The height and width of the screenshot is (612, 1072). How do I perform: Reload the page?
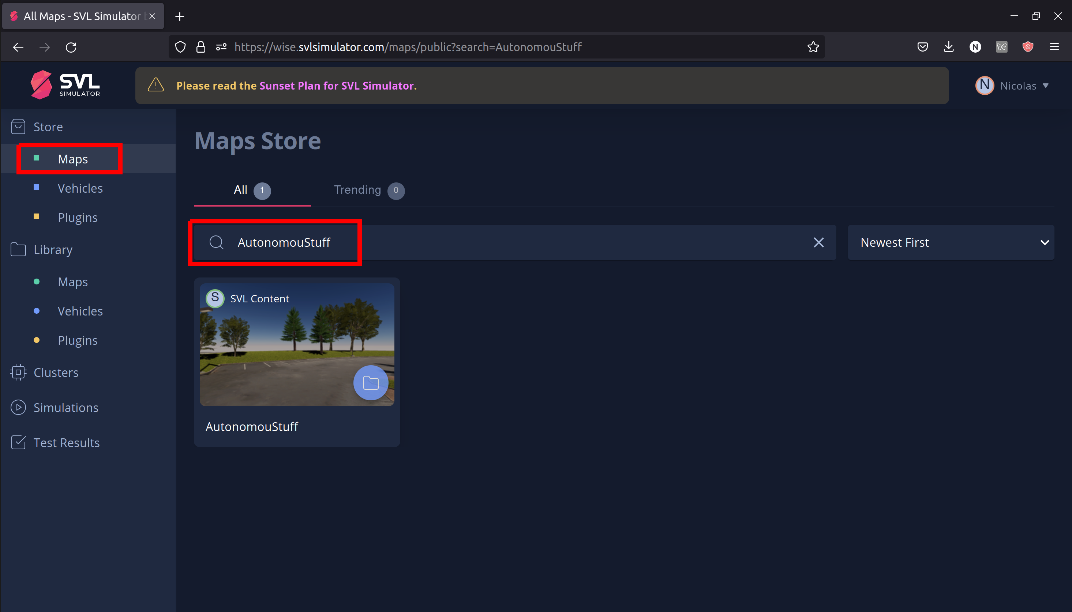(x=71, y=47)
